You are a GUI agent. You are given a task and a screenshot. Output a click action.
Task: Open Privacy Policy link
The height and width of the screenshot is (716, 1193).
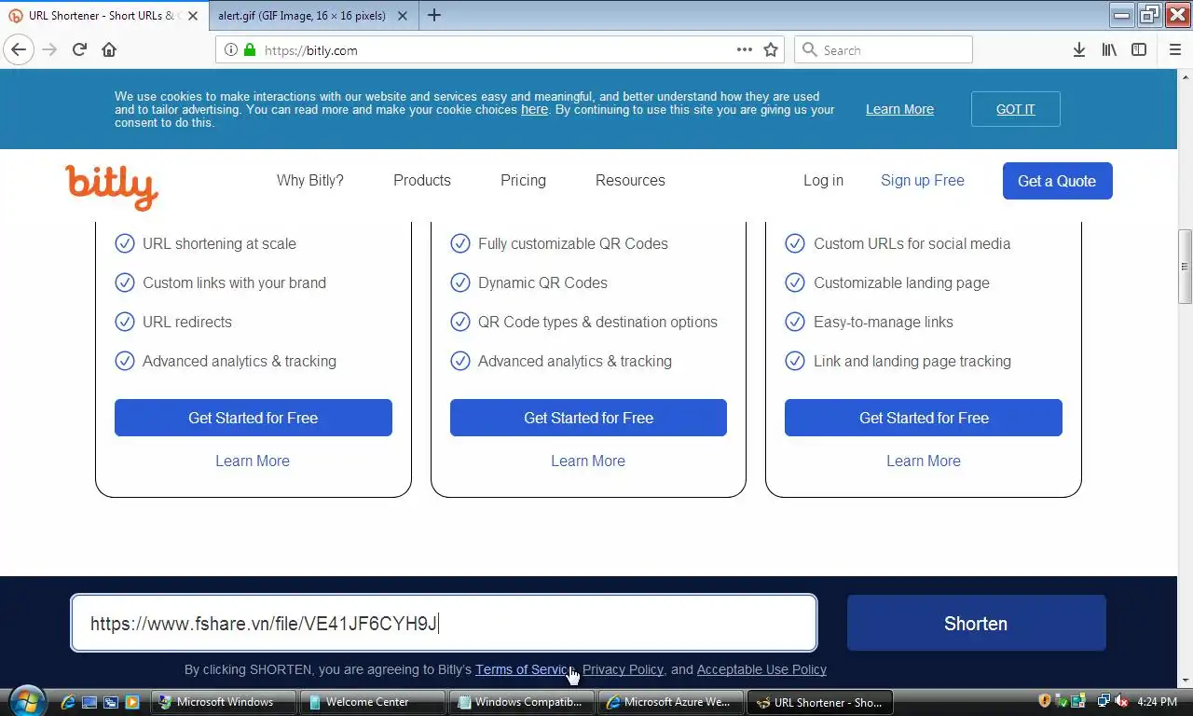pyautogui.click(x=623, y=669)
